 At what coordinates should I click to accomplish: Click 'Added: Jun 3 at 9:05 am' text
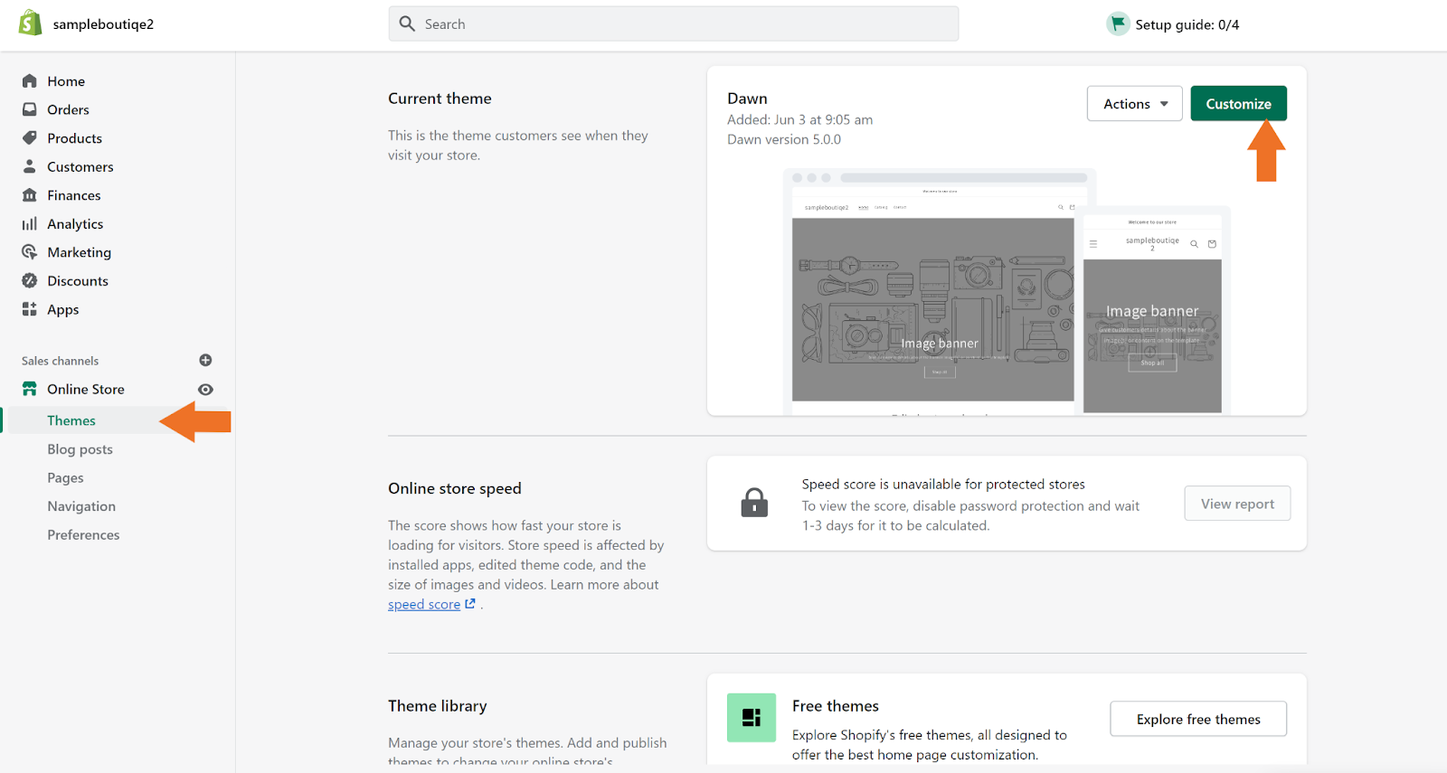800,119
